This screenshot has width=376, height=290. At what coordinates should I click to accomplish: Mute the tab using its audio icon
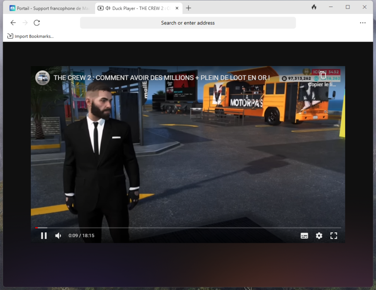[108, 8]
